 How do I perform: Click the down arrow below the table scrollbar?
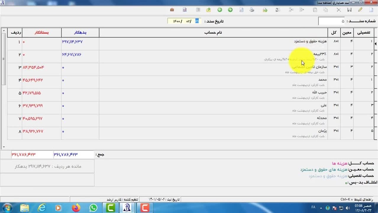pyautogui.click(x=4, y=147)
